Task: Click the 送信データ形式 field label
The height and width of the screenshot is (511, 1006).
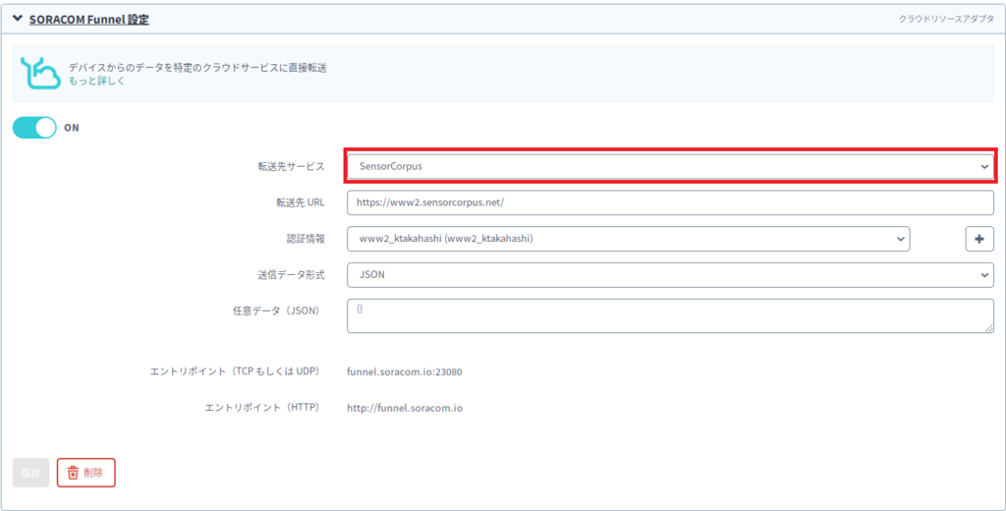Action: tap(284, 275)
